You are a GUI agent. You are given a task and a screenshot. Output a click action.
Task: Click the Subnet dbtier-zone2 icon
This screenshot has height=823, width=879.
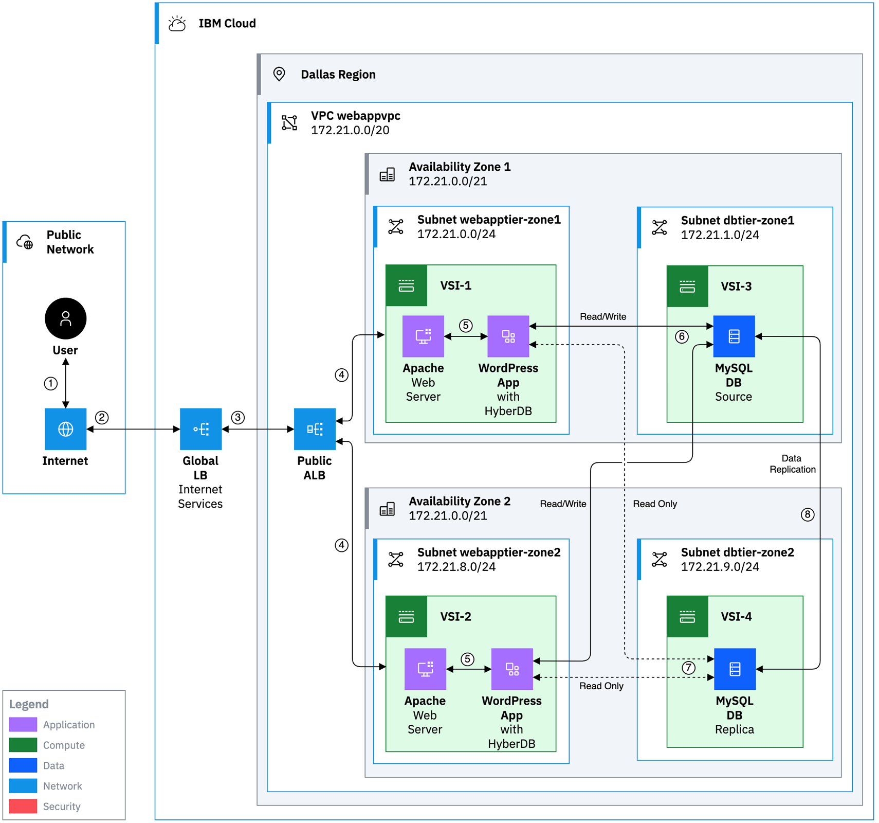pos(660,560)
